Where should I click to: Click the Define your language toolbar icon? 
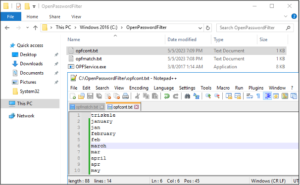tap(276, 96)
